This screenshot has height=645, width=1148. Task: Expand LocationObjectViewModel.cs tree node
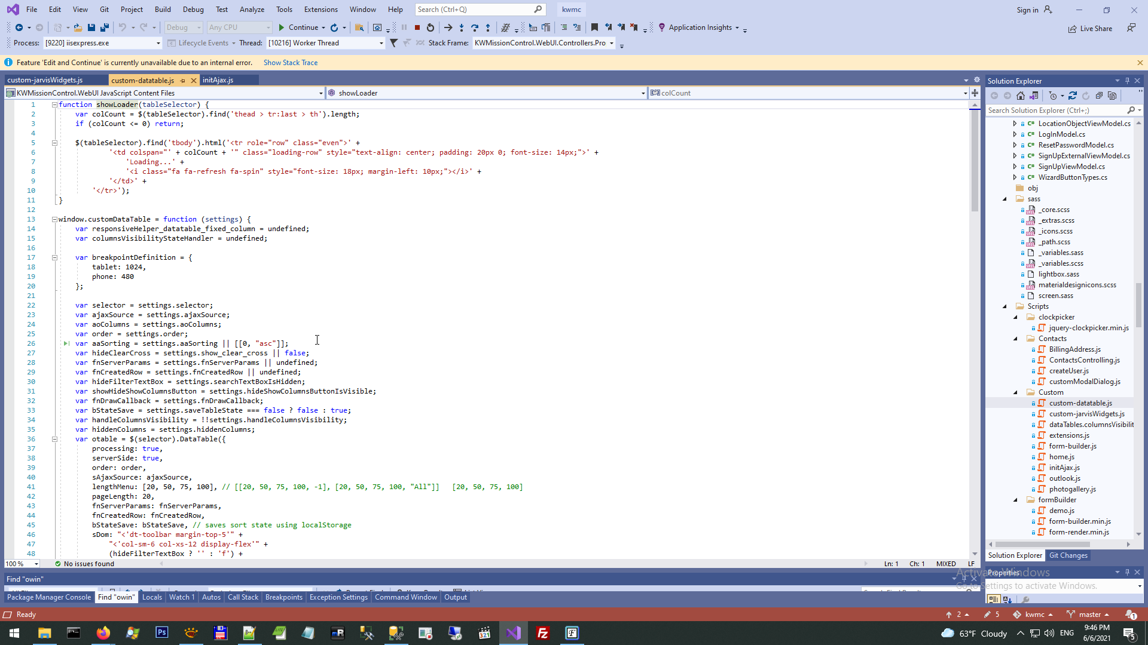coord(1015,124)
